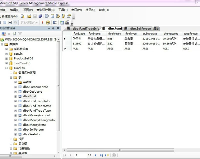Toggle auto-hide pin on Object Explorer
Screen dimensions: 200x159
pyautogui.click(x=53, y=28)
